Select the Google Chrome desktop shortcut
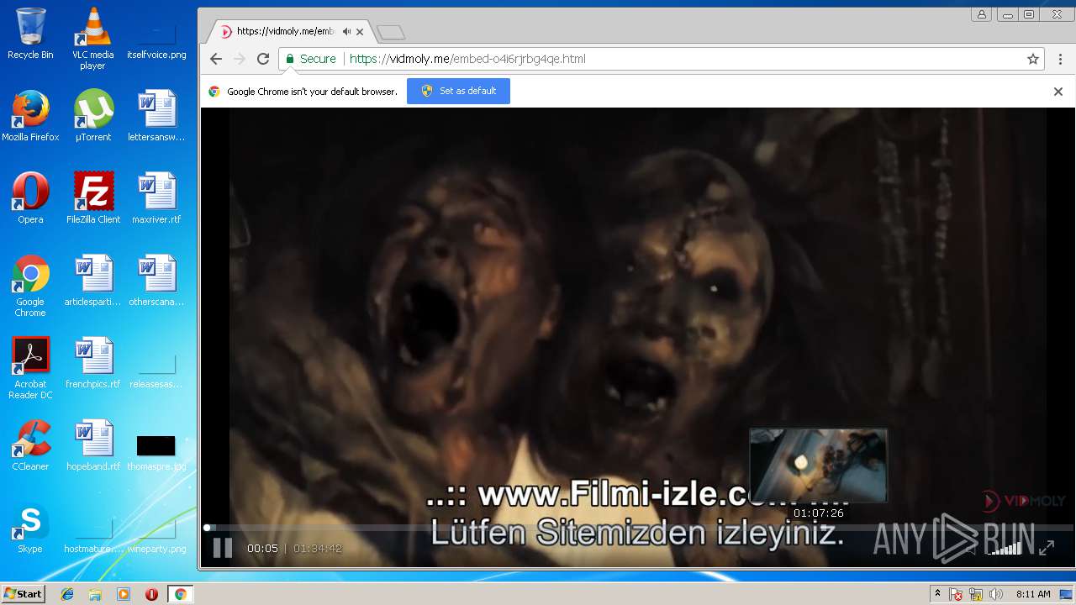 pyautogui.click(x=30, y=286)
